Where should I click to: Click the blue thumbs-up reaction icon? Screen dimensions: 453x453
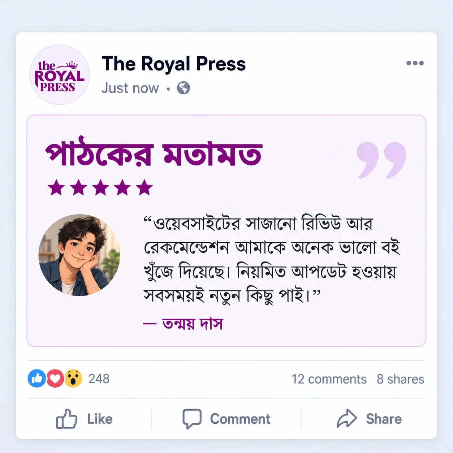[37, 379]
